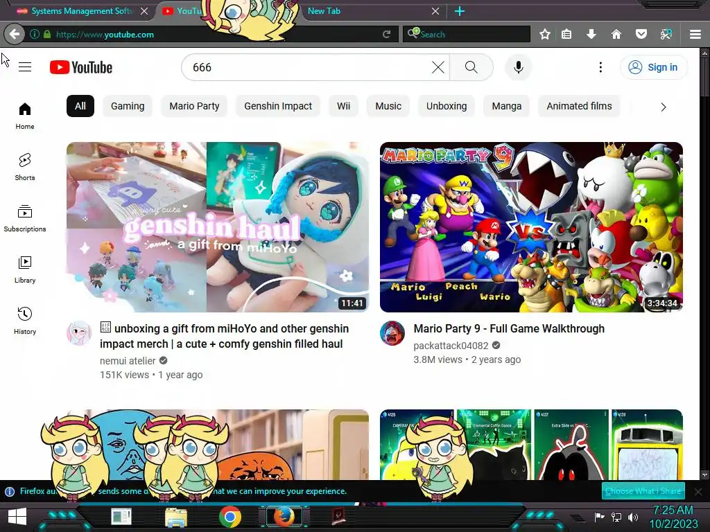
Task: Run search with the magnifier button
Action: (x=471, y=67)
